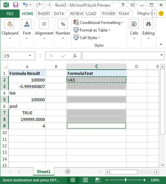Screen dimensions: 166x184
Task: Select the FormulaText header cell
Action: 96,73
